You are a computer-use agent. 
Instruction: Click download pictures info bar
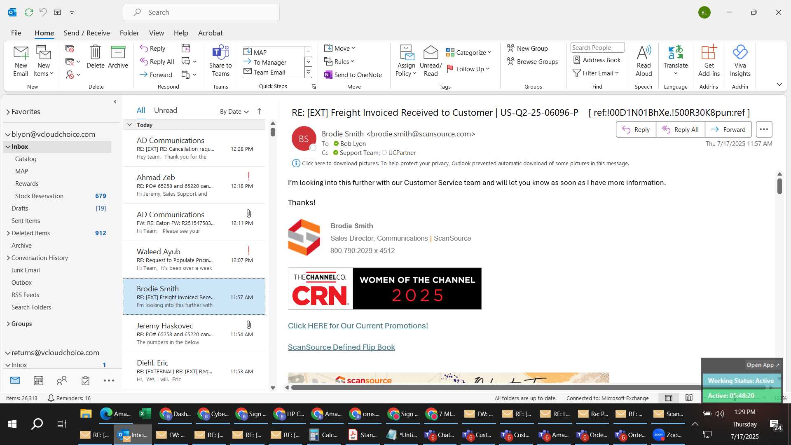[x=461, y=163]
